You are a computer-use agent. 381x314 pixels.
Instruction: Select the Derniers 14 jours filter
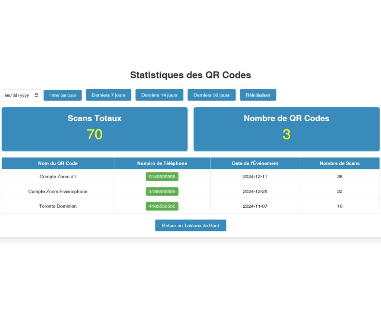pyautogui.click(x=159, y=95)
